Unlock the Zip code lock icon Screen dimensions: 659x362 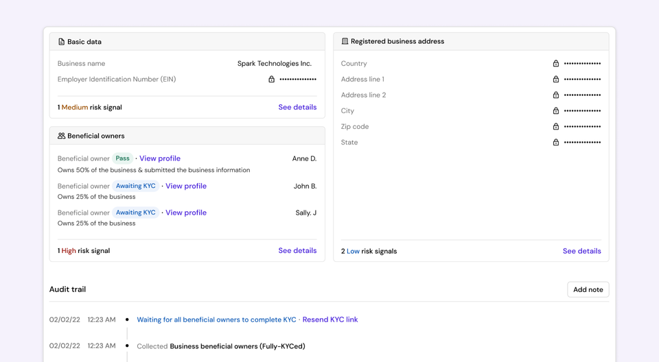pos(555,126)
